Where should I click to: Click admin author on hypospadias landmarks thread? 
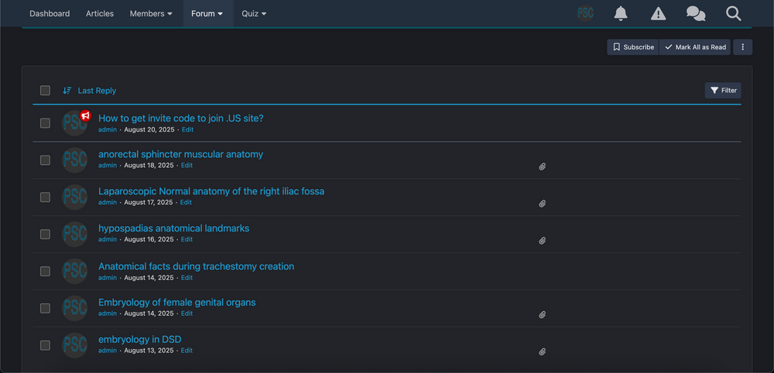[x=108, y=239]
